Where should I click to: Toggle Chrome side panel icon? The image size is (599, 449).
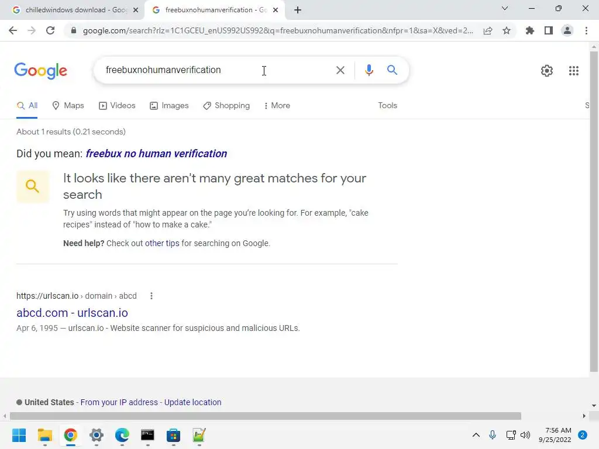pos(548,30)
